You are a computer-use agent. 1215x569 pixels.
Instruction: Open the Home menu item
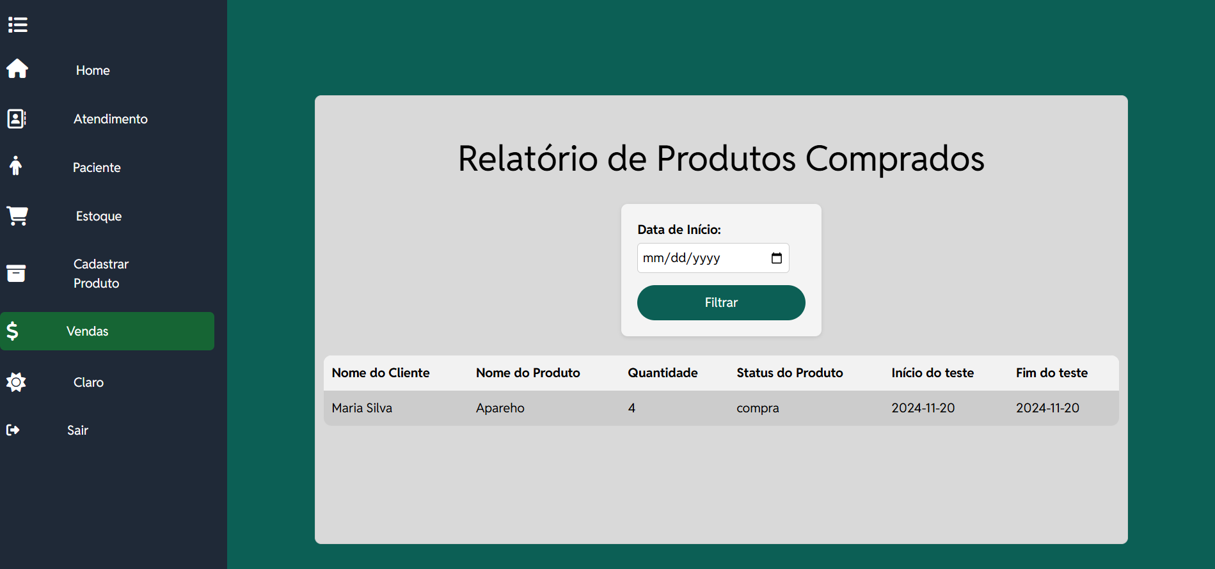[x=93, y=70]
